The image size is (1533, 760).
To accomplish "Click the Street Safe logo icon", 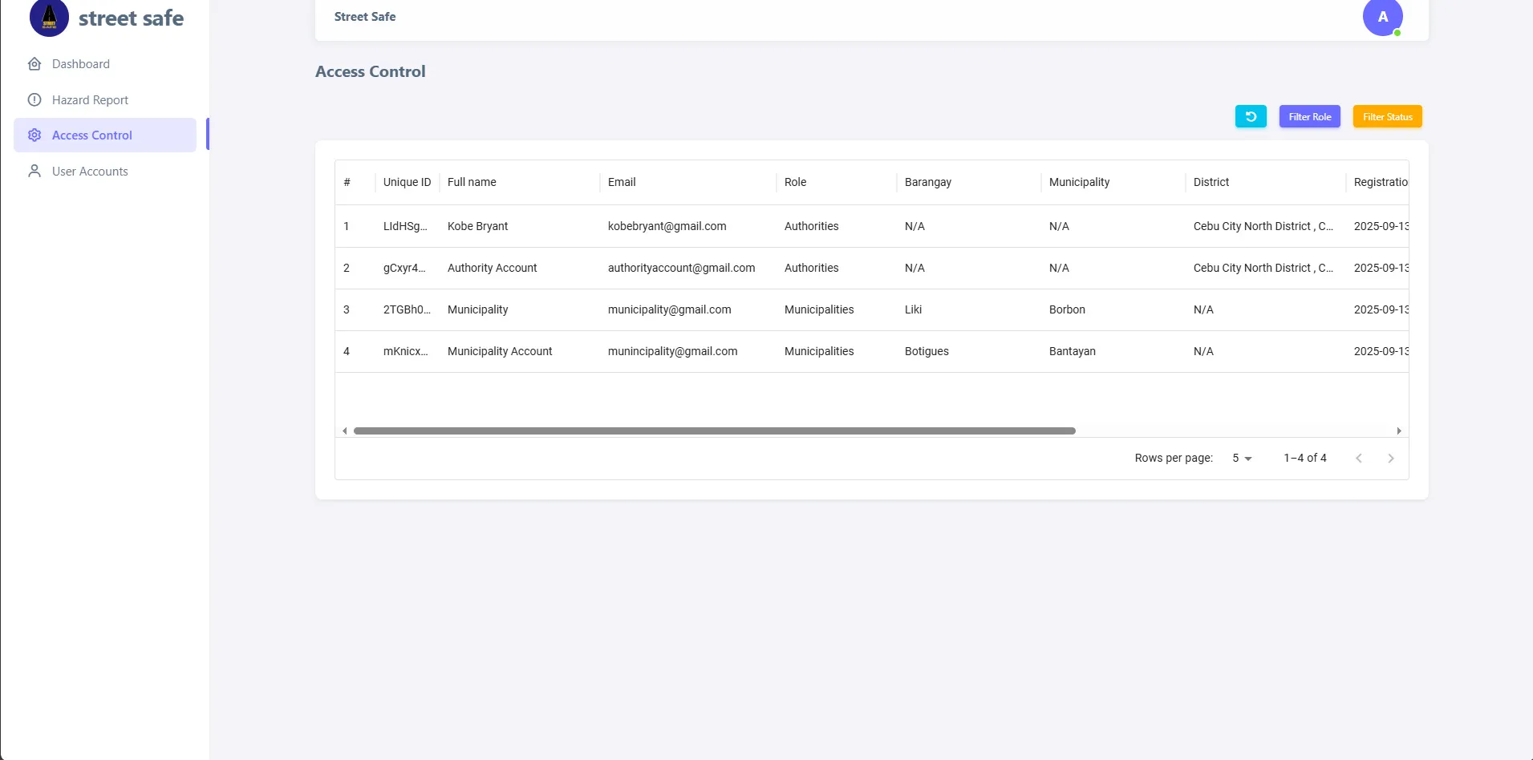I will click(x=49, y=17).
